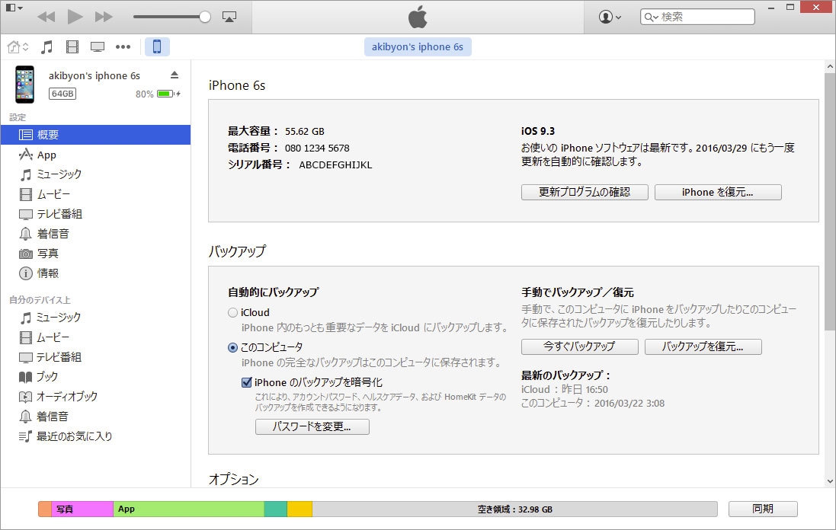
Task: Click the 同期 sync button
Action: [762, 509]
